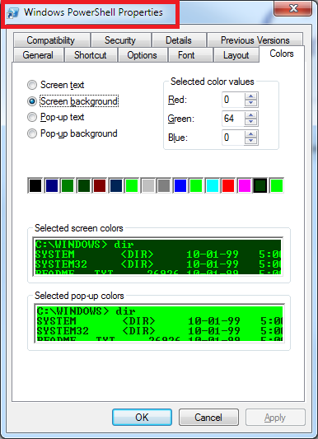Click the Red: label text
The height and width of the screenshot is (439, 318).
(x=177, y=100)
